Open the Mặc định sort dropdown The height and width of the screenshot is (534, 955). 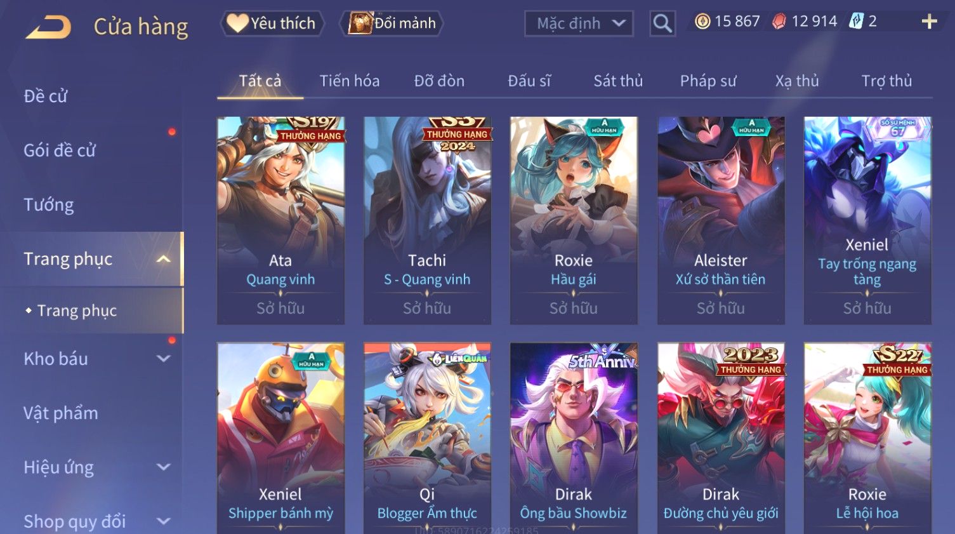coord(579,23)
